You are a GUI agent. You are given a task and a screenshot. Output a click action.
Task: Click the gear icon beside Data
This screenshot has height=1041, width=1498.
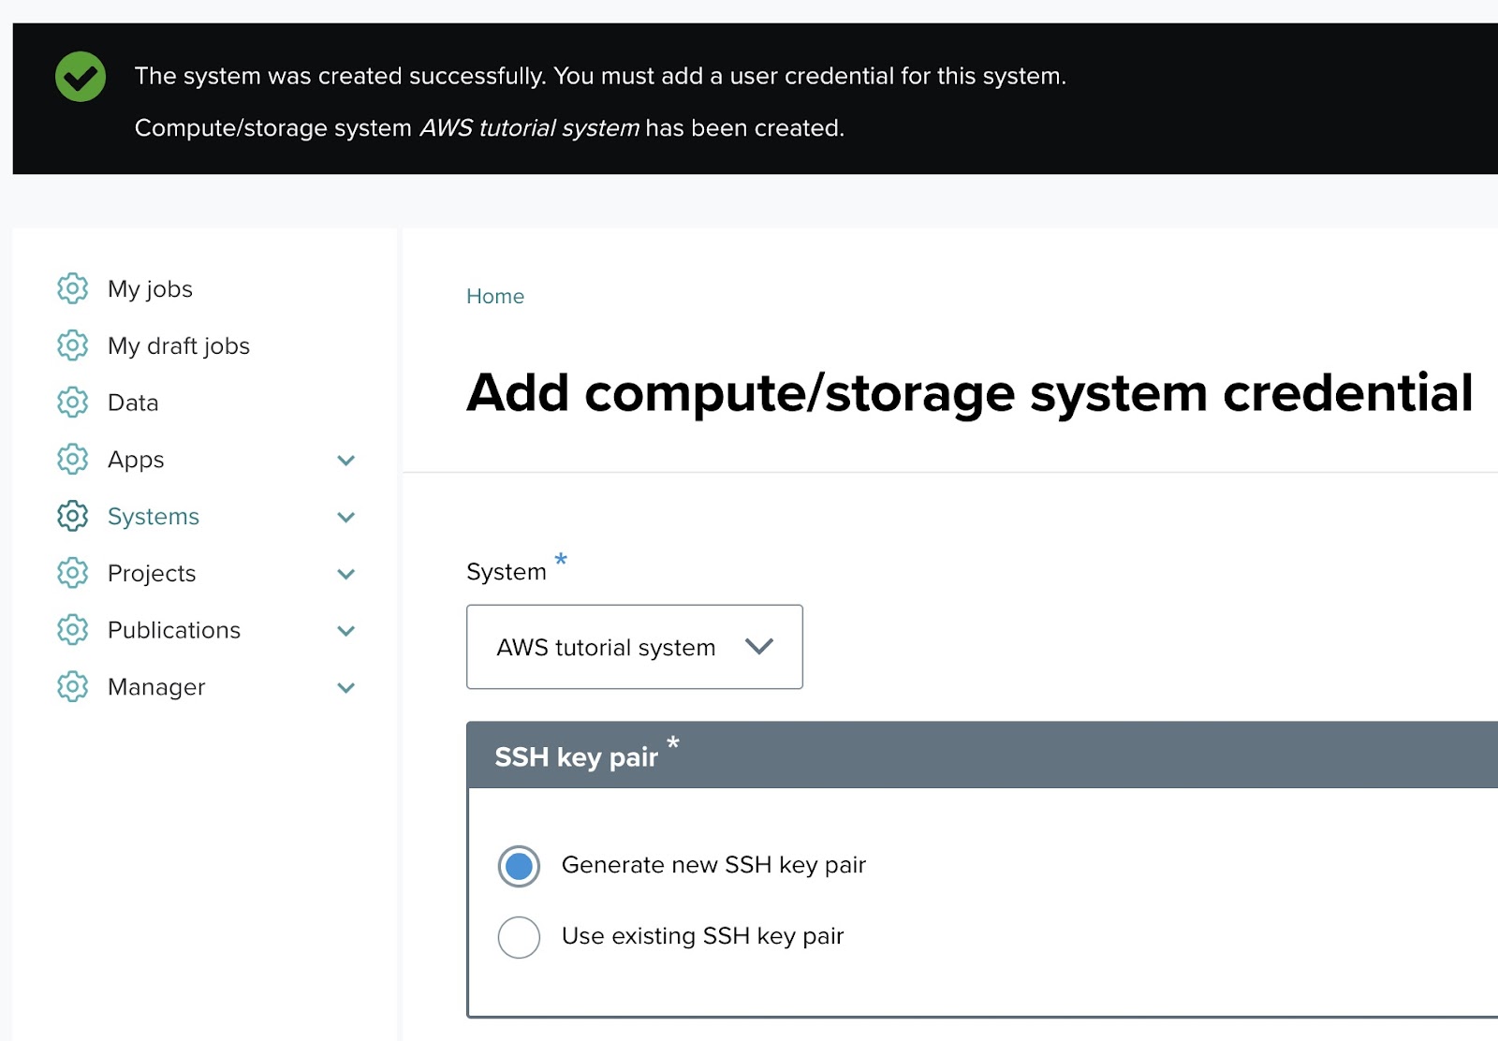pyautogui.click(x=72, y=403)
